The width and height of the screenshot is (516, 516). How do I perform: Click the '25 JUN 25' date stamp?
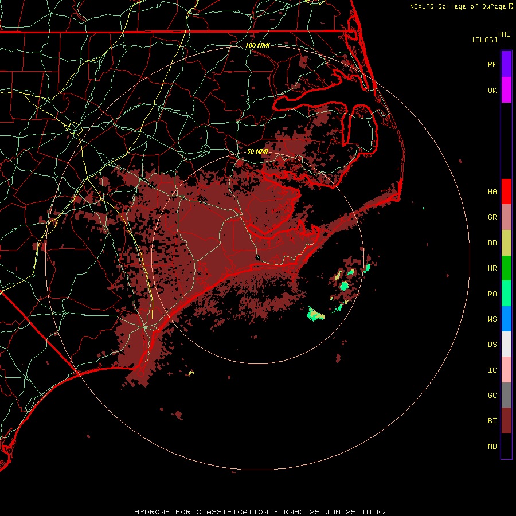[333, 512]
